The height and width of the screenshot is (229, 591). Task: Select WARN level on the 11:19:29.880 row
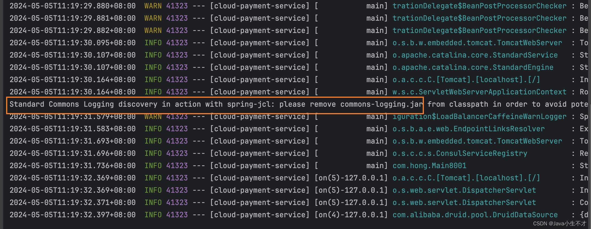pyautogui.click(x=153, y=6)
